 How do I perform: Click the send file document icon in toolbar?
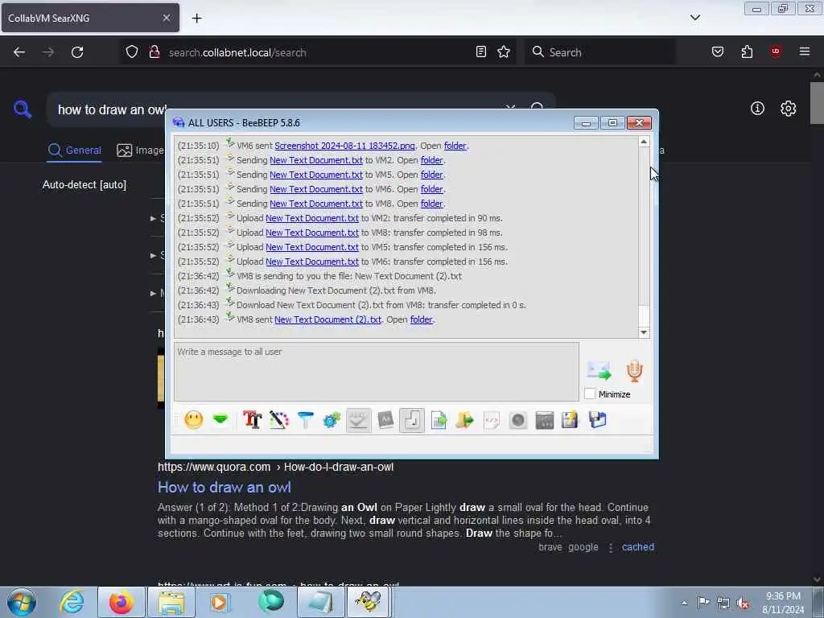click(439, 420)
